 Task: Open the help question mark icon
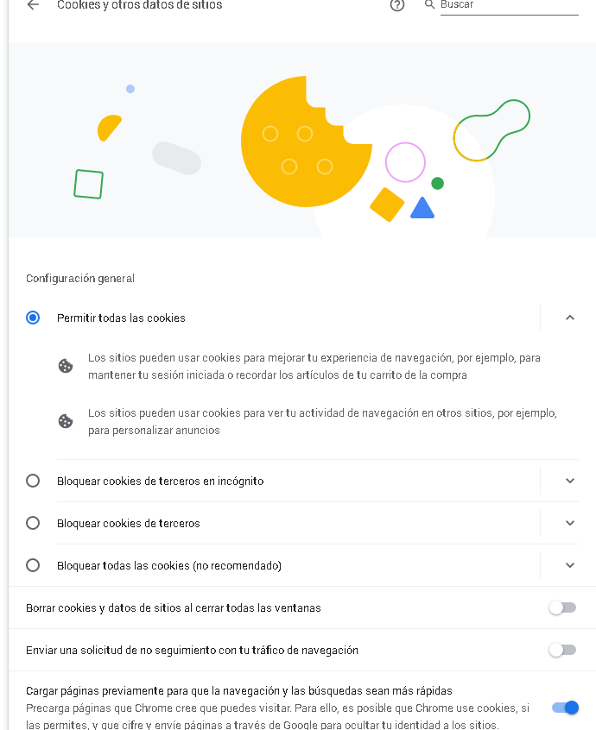[x=397, y=5]
